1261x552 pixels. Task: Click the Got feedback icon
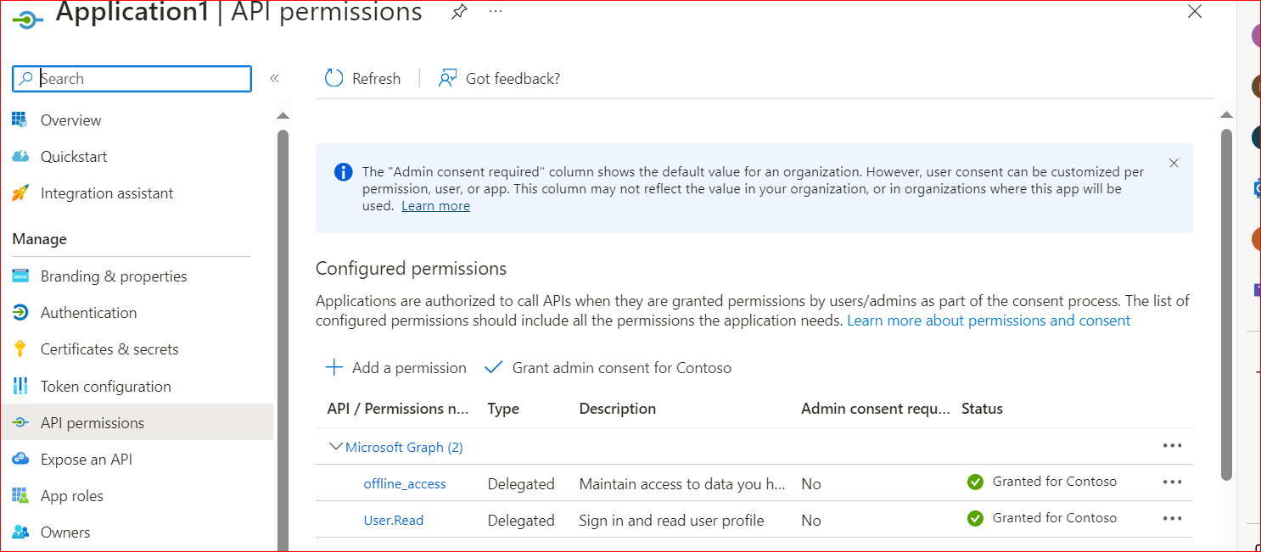coord(447,78)
